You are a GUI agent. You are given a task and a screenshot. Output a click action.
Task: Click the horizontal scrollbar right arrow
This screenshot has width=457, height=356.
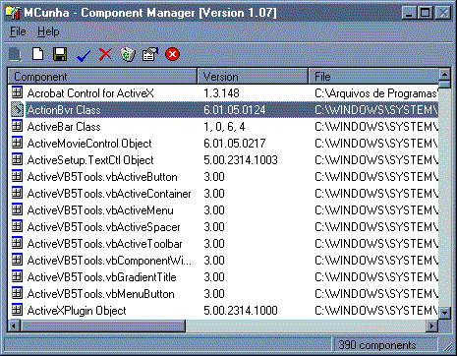(431, 326)
